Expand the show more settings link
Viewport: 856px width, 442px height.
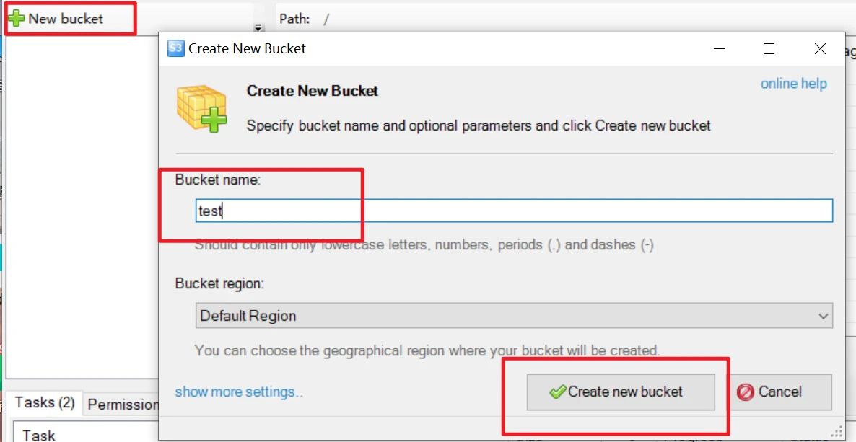239,392
